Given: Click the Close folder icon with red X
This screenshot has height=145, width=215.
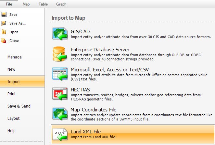Looking at the screenshot, I should tap(4, 41).
